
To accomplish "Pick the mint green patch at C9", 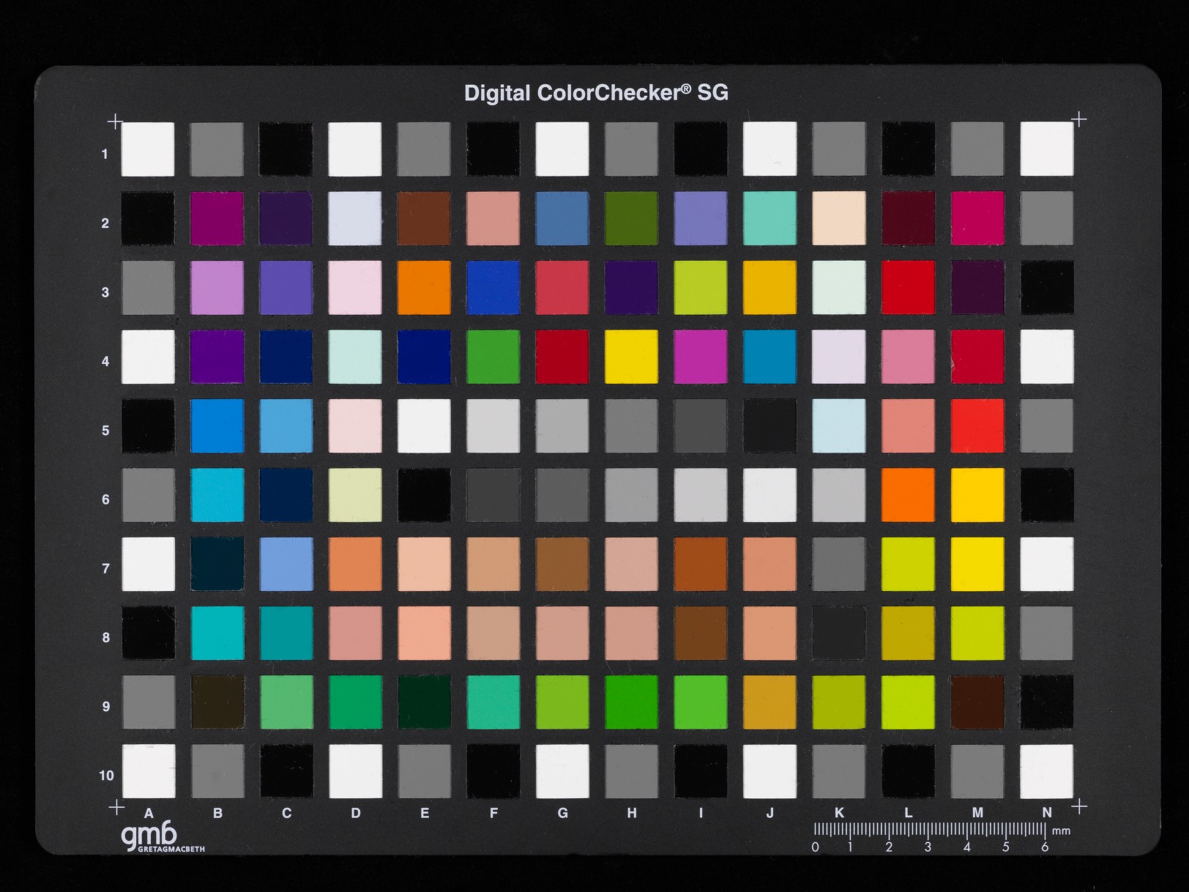I will pos(286,702).
